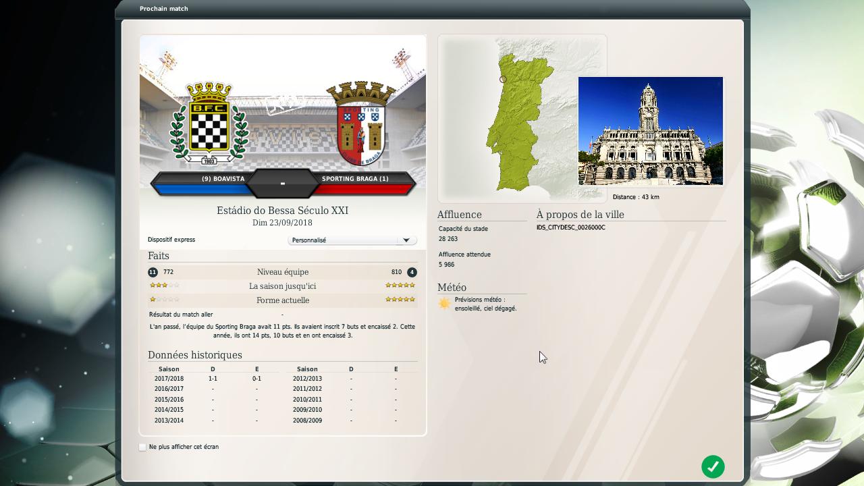Click the 'Météo' section heading
864x486 pixels.
(452, 288)
